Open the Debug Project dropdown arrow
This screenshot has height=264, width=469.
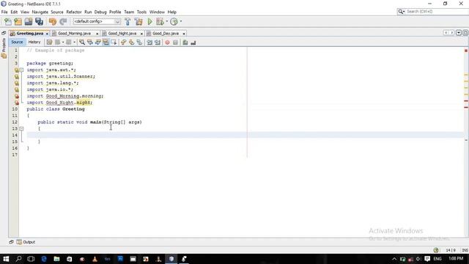(167, 21)
